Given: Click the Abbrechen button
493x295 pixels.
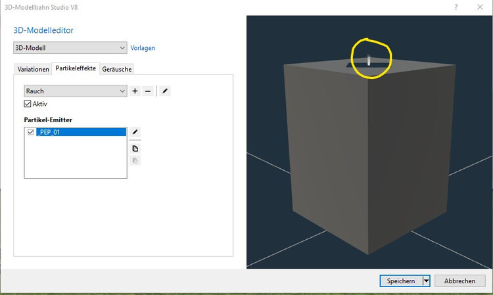Looking at the screenshot, I should click(459, 281).
